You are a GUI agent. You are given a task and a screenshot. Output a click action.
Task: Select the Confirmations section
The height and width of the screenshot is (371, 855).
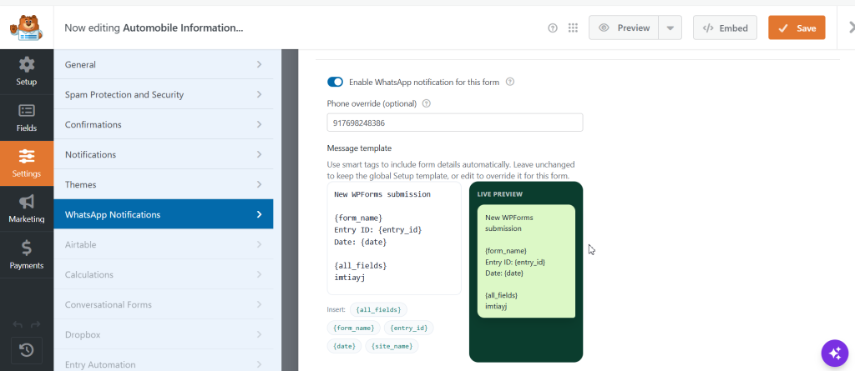164,124
